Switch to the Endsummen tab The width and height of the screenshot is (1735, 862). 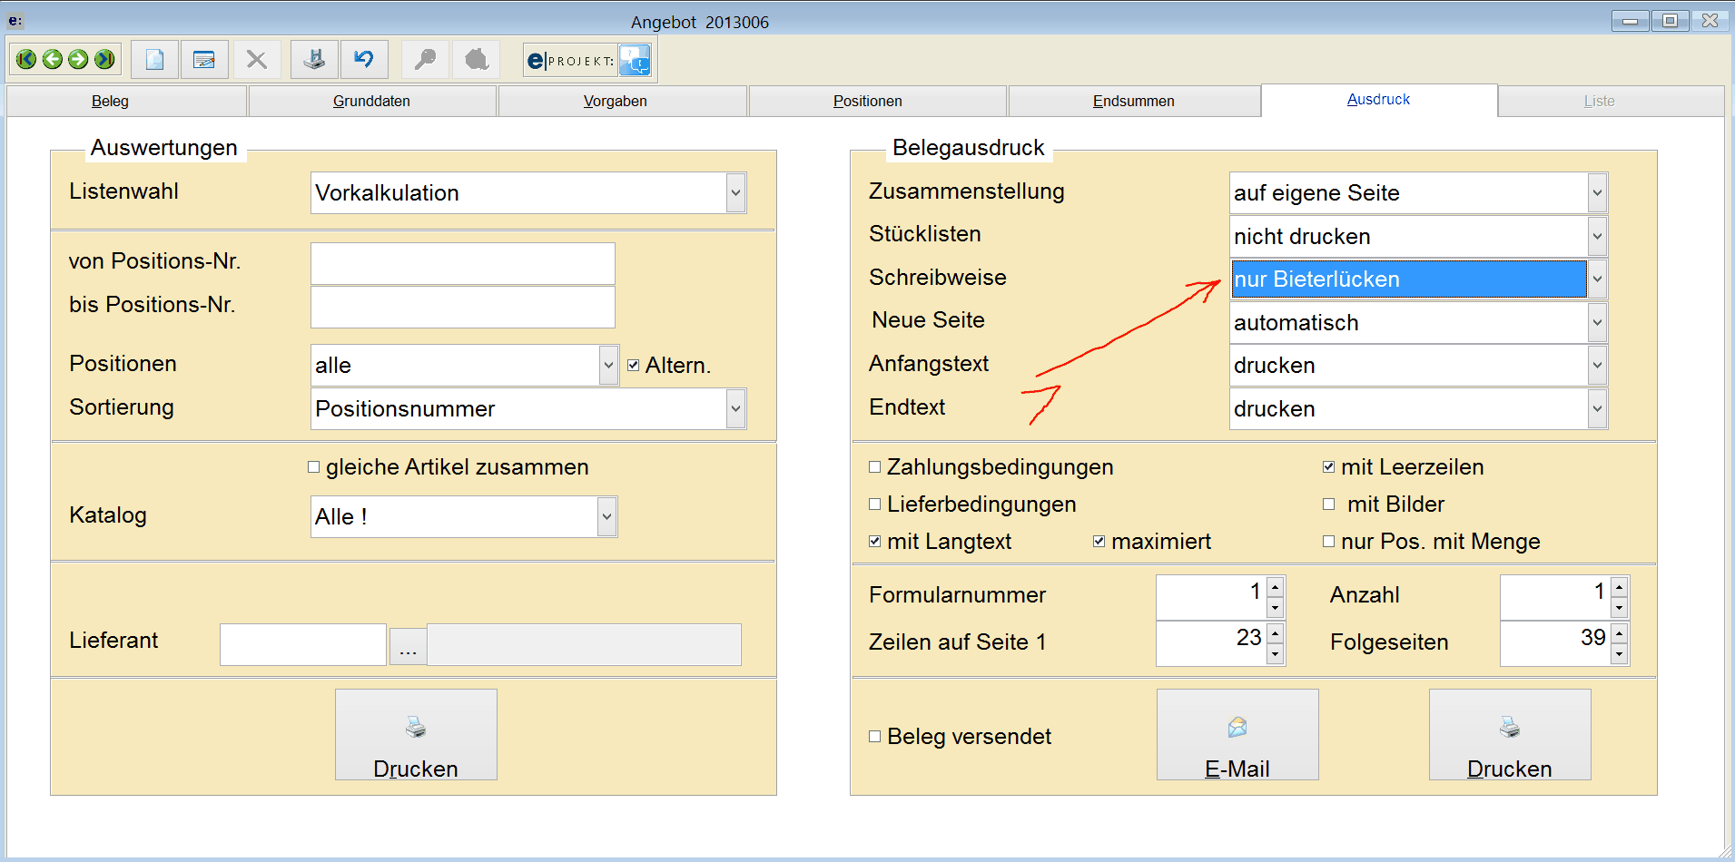pos(1133,101)
